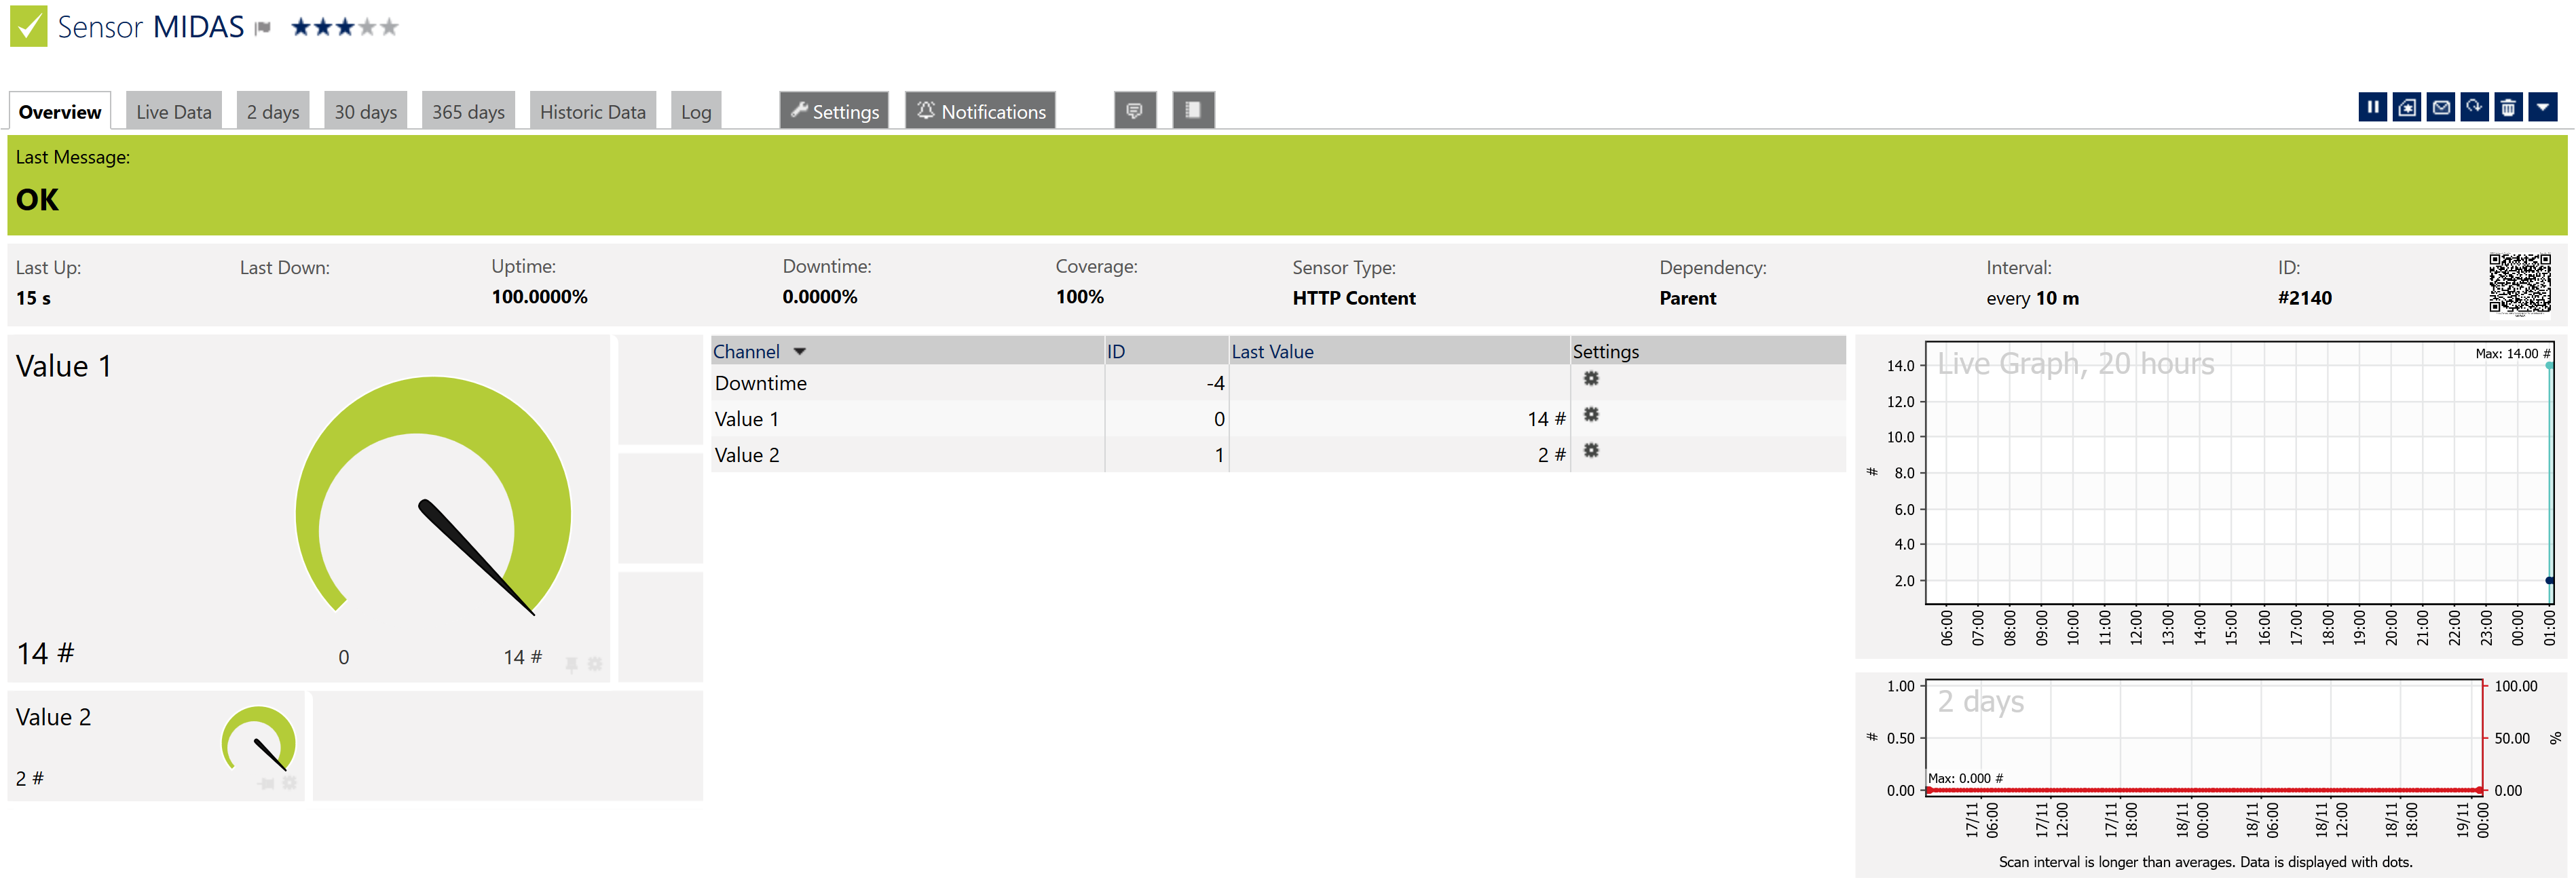This screenshot has width=2576, height=880.
Task: Click the Downtime channel row name
Action: click(x=760, y=383)
